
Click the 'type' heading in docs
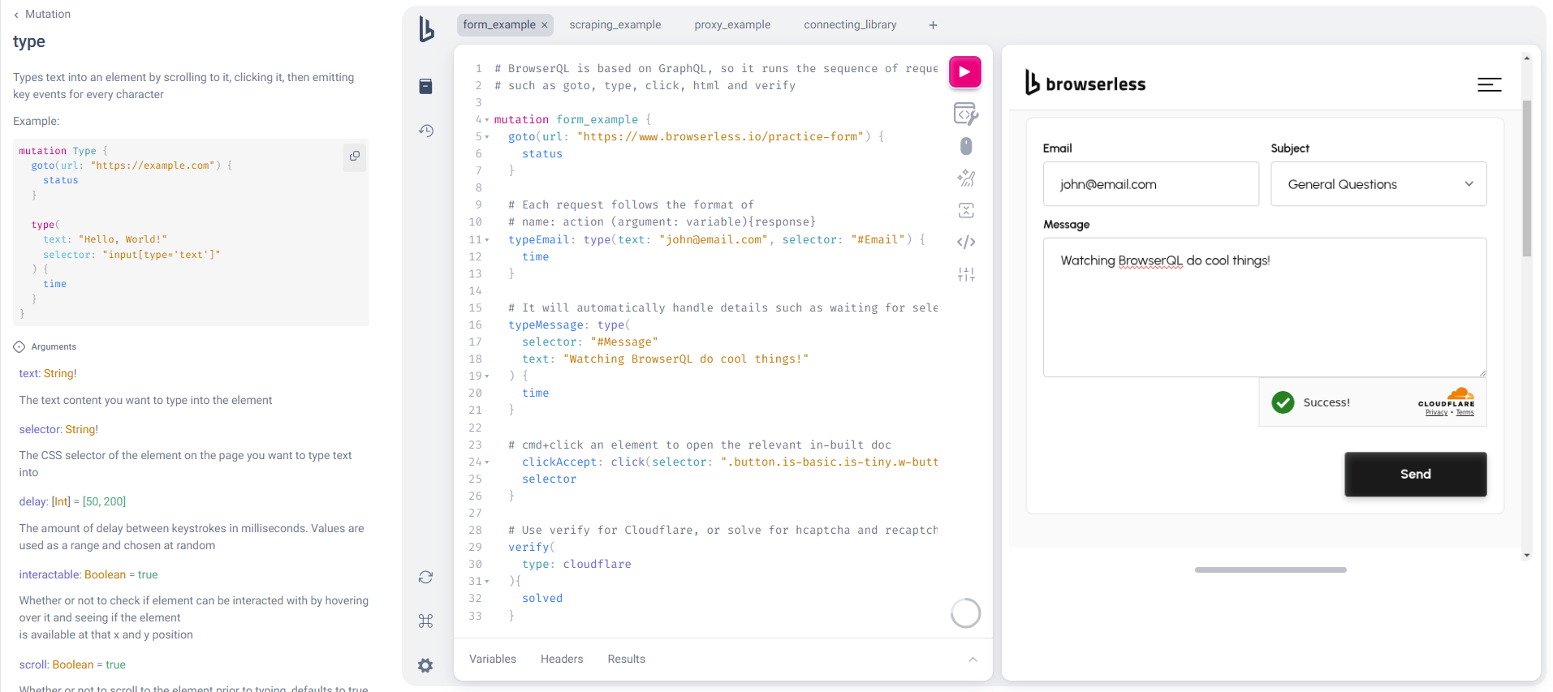click(29, 41)
